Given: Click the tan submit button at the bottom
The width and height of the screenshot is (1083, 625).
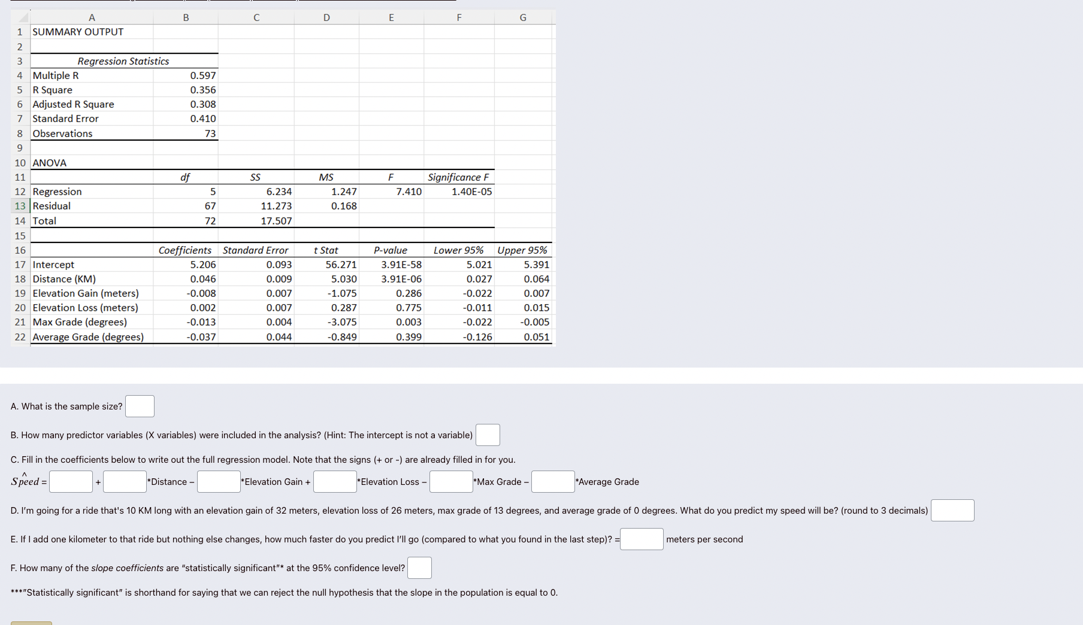Looking at the screenshot, I should (x=30, y=623).
